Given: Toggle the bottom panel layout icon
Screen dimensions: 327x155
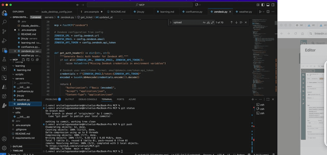Looking at the screenshot, I should (268, 5).
